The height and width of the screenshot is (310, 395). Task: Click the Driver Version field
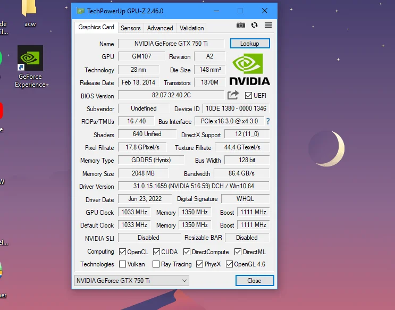pos(194,186)
